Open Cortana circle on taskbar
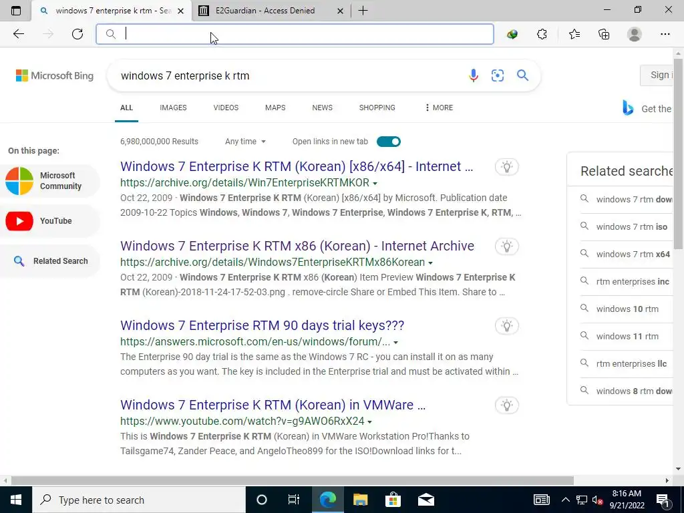Screen dimensions: 684x513 click(261, 500)
